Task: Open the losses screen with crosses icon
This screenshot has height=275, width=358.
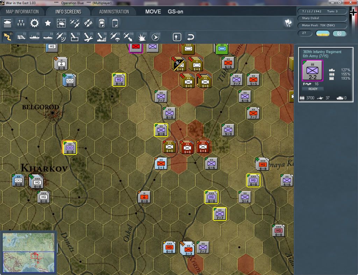Action: (21, 23)
